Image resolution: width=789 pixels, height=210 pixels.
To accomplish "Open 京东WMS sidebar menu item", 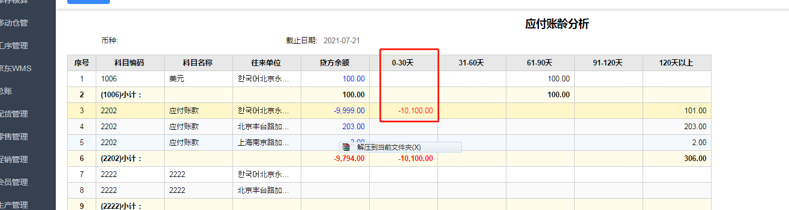I will pos(16,68).
